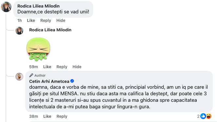Hide the top comment posted 1h ago
217x122 pixels.
(61, 21)
